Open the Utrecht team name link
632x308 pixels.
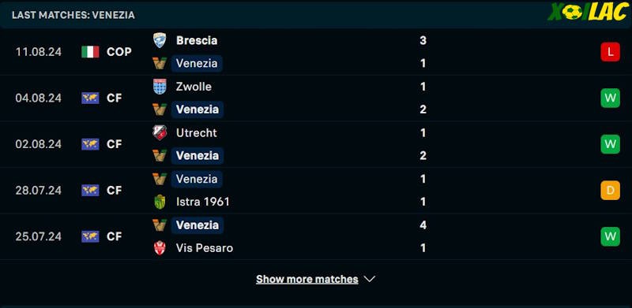tap(196, 132)
